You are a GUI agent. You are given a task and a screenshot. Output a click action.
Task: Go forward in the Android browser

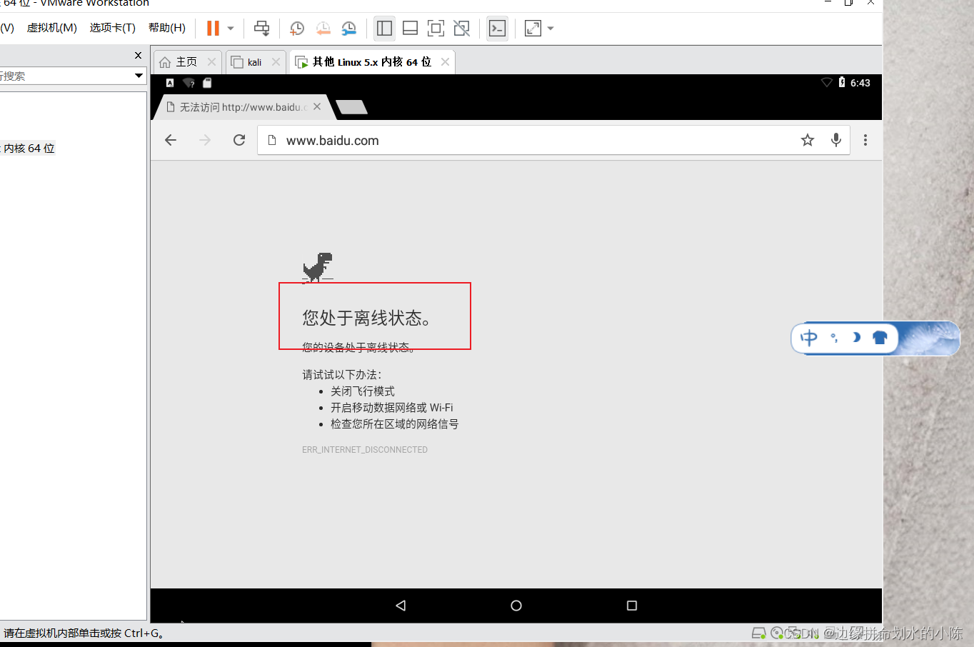[x=205, y=140]
